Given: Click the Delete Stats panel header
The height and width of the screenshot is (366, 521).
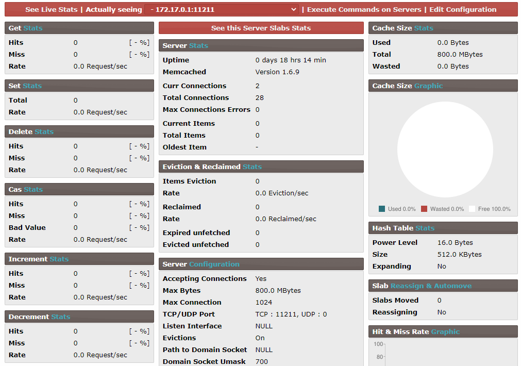Looking at the screenshot, I should (x=79, y=131).
